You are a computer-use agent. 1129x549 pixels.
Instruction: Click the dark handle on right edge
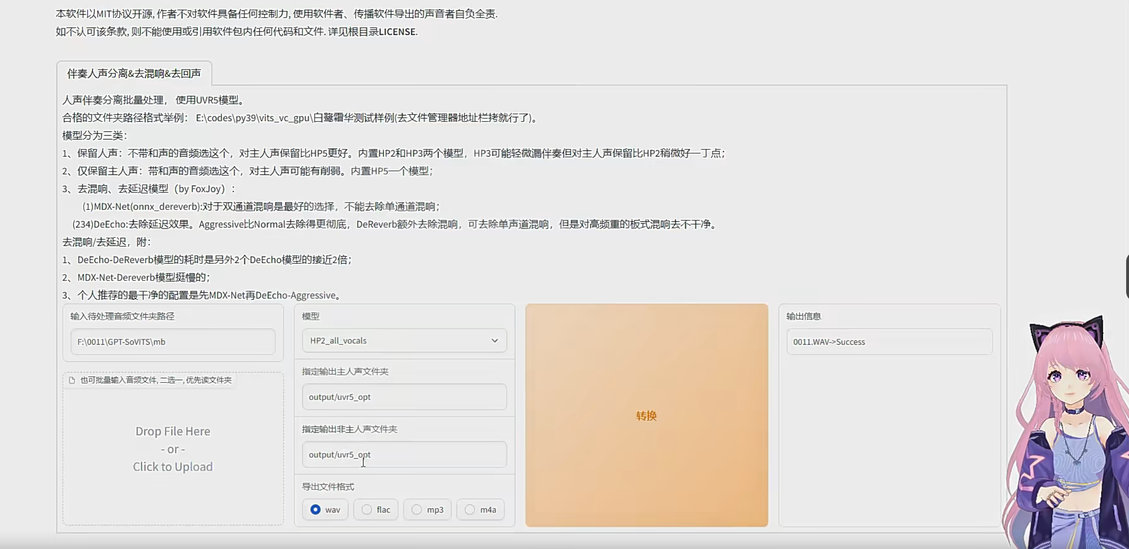point(1127,277)
